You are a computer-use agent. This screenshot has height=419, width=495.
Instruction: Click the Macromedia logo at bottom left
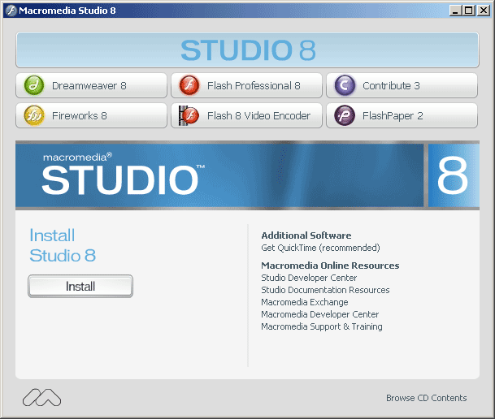coord(41,397)
